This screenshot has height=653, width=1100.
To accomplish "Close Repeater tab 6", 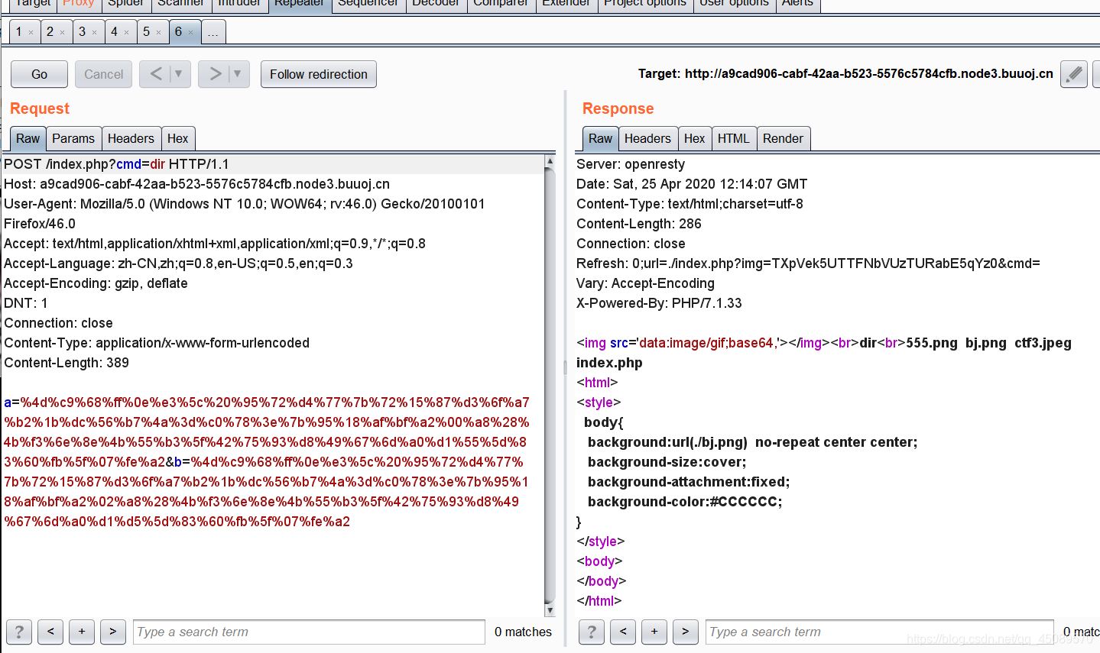I will (x=191, y=32).
